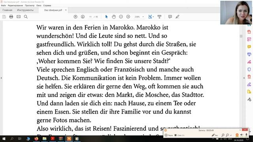
Task: Open the Windows Start menu
Action: (4, 138)
